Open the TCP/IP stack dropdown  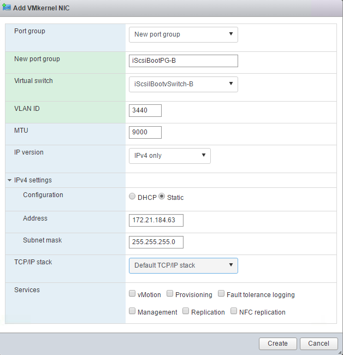click(x=184, y=265)
